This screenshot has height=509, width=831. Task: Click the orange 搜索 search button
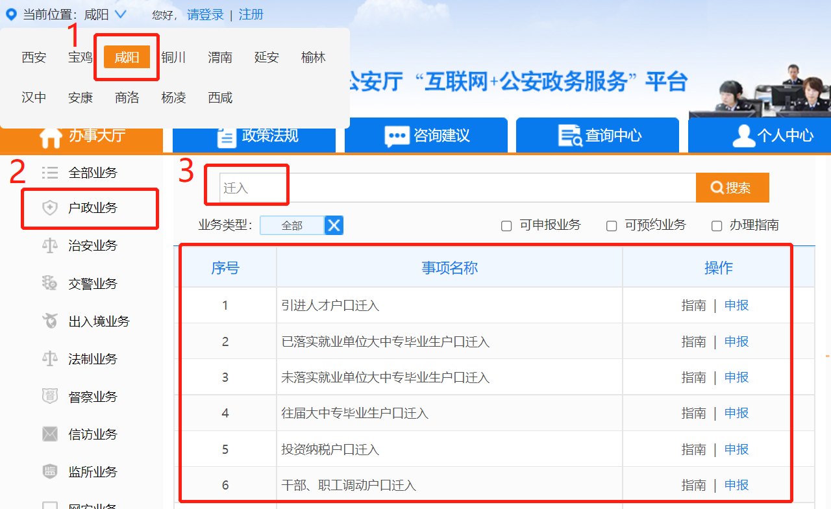(x=732, y=188)
